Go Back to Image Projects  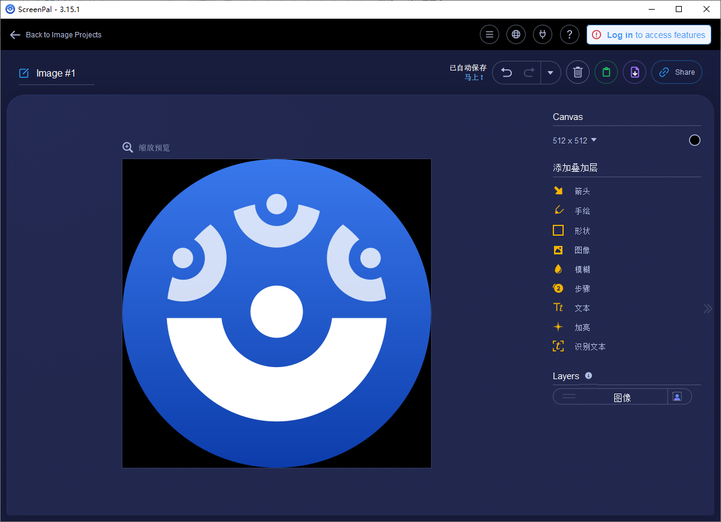click(x=56, y=35)
